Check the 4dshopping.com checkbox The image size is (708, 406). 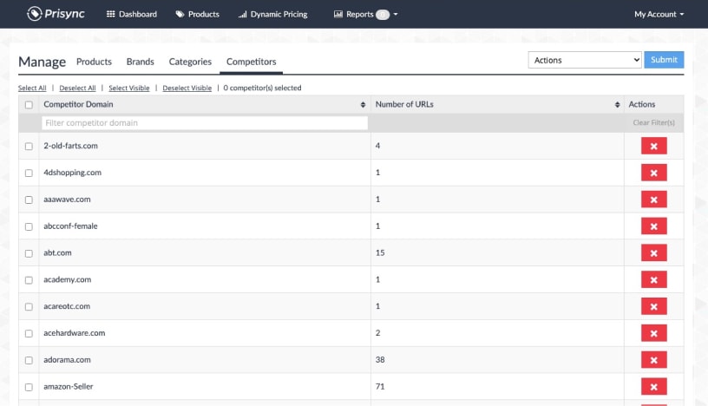29,173
